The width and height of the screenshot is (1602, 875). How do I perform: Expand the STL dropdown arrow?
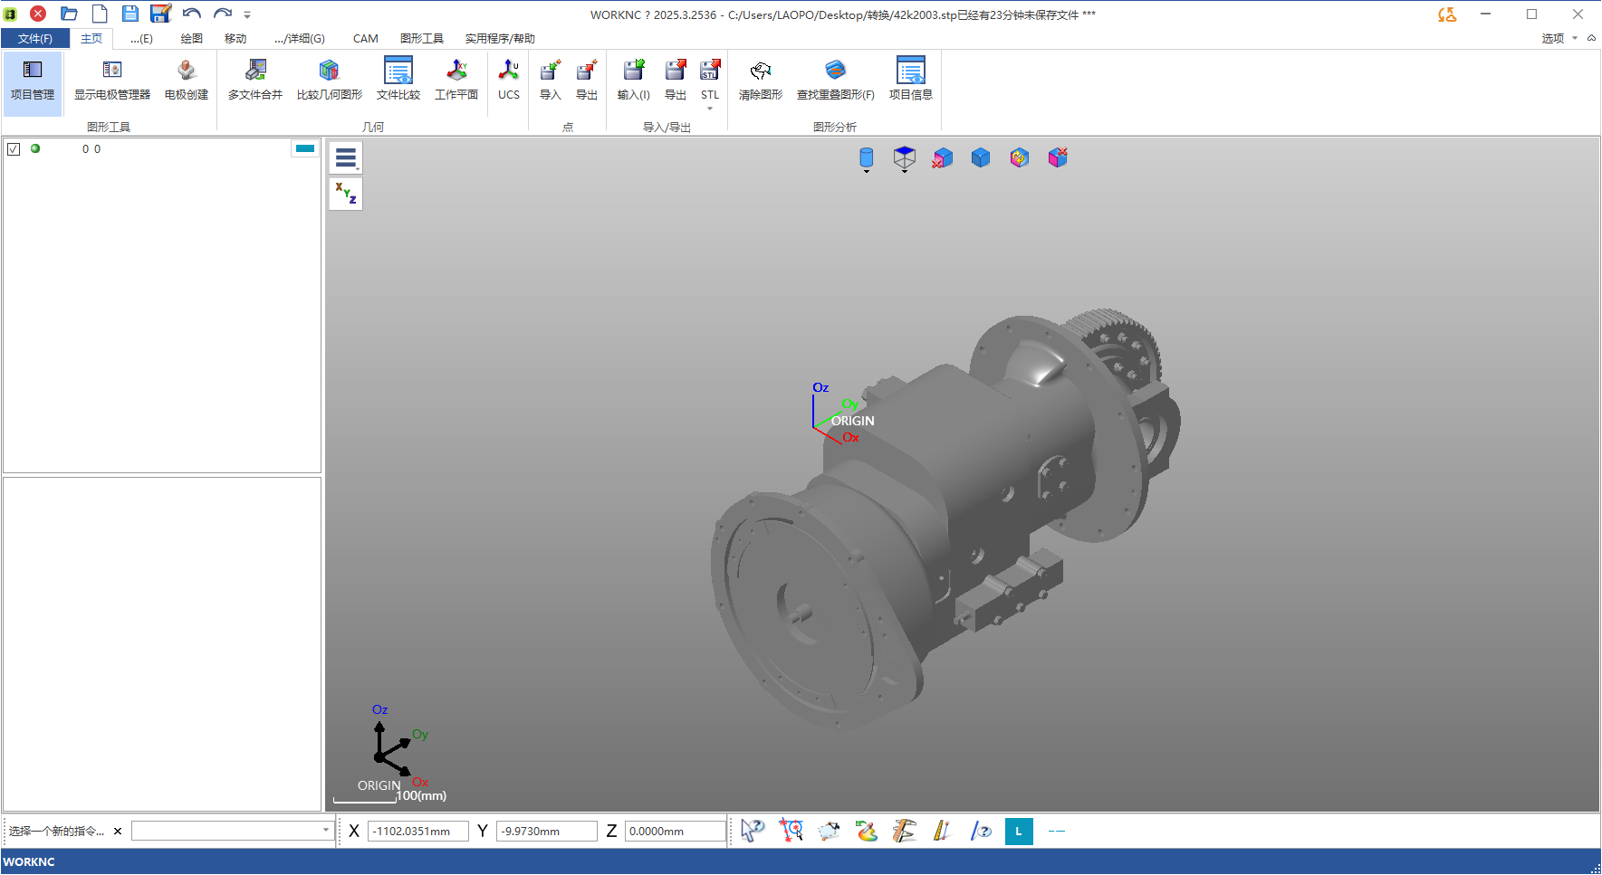pos(710,109)
